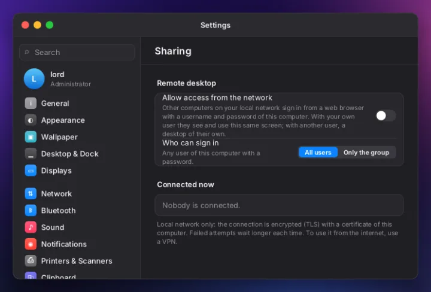Screen dimensions: 431x292
Task: Click the Printers & Scanners icon
Action: [31, 261]
